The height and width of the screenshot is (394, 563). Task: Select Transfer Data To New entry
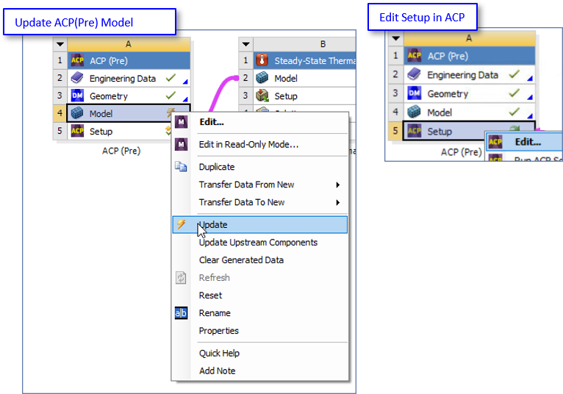260,202
